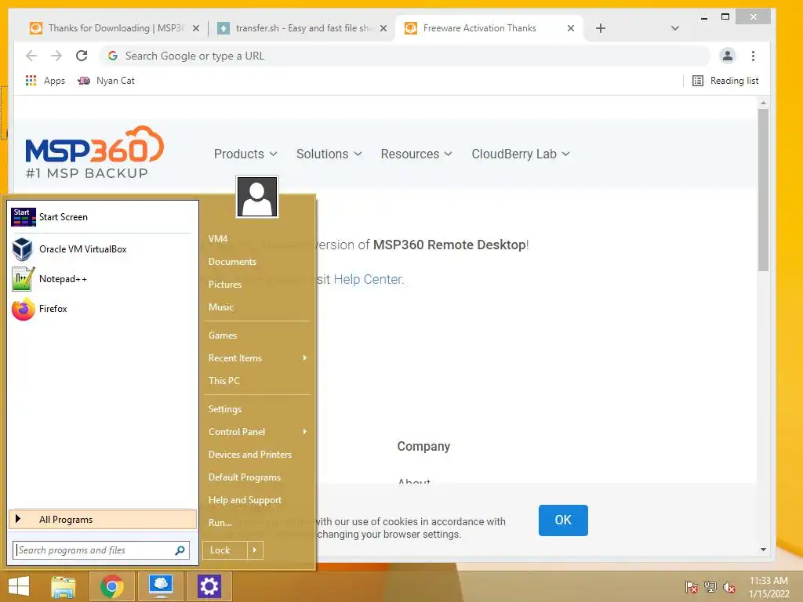Close Thanks for Downloading tab
This screenshot has height=602, width=803.
(x=195, y=29)
